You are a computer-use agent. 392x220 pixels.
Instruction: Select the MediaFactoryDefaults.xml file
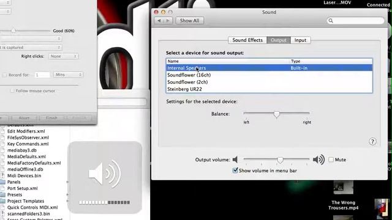coord(34,163)
